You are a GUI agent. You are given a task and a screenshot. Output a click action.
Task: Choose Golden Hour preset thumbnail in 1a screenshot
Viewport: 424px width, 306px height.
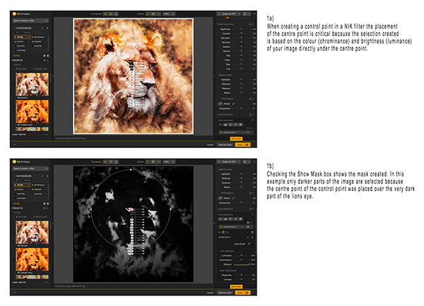[x=32, y=111]
